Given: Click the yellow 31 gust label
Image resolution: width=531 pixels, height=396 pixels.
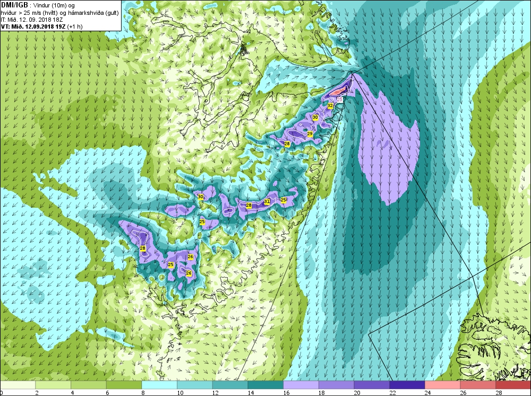Looking at the screenshot, I should [267, 201].
